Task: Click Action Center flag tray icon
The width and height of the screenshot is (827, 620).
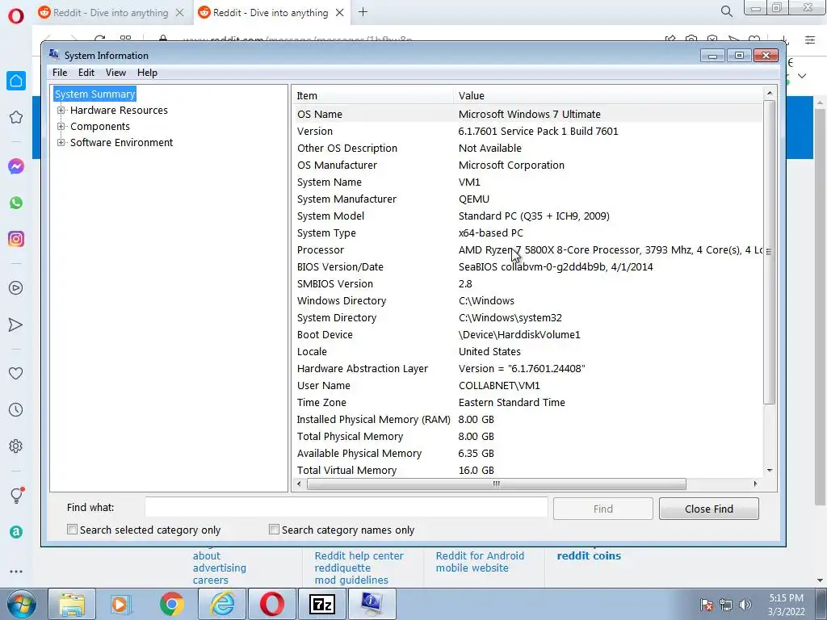Action: click(x=707, y=605)
